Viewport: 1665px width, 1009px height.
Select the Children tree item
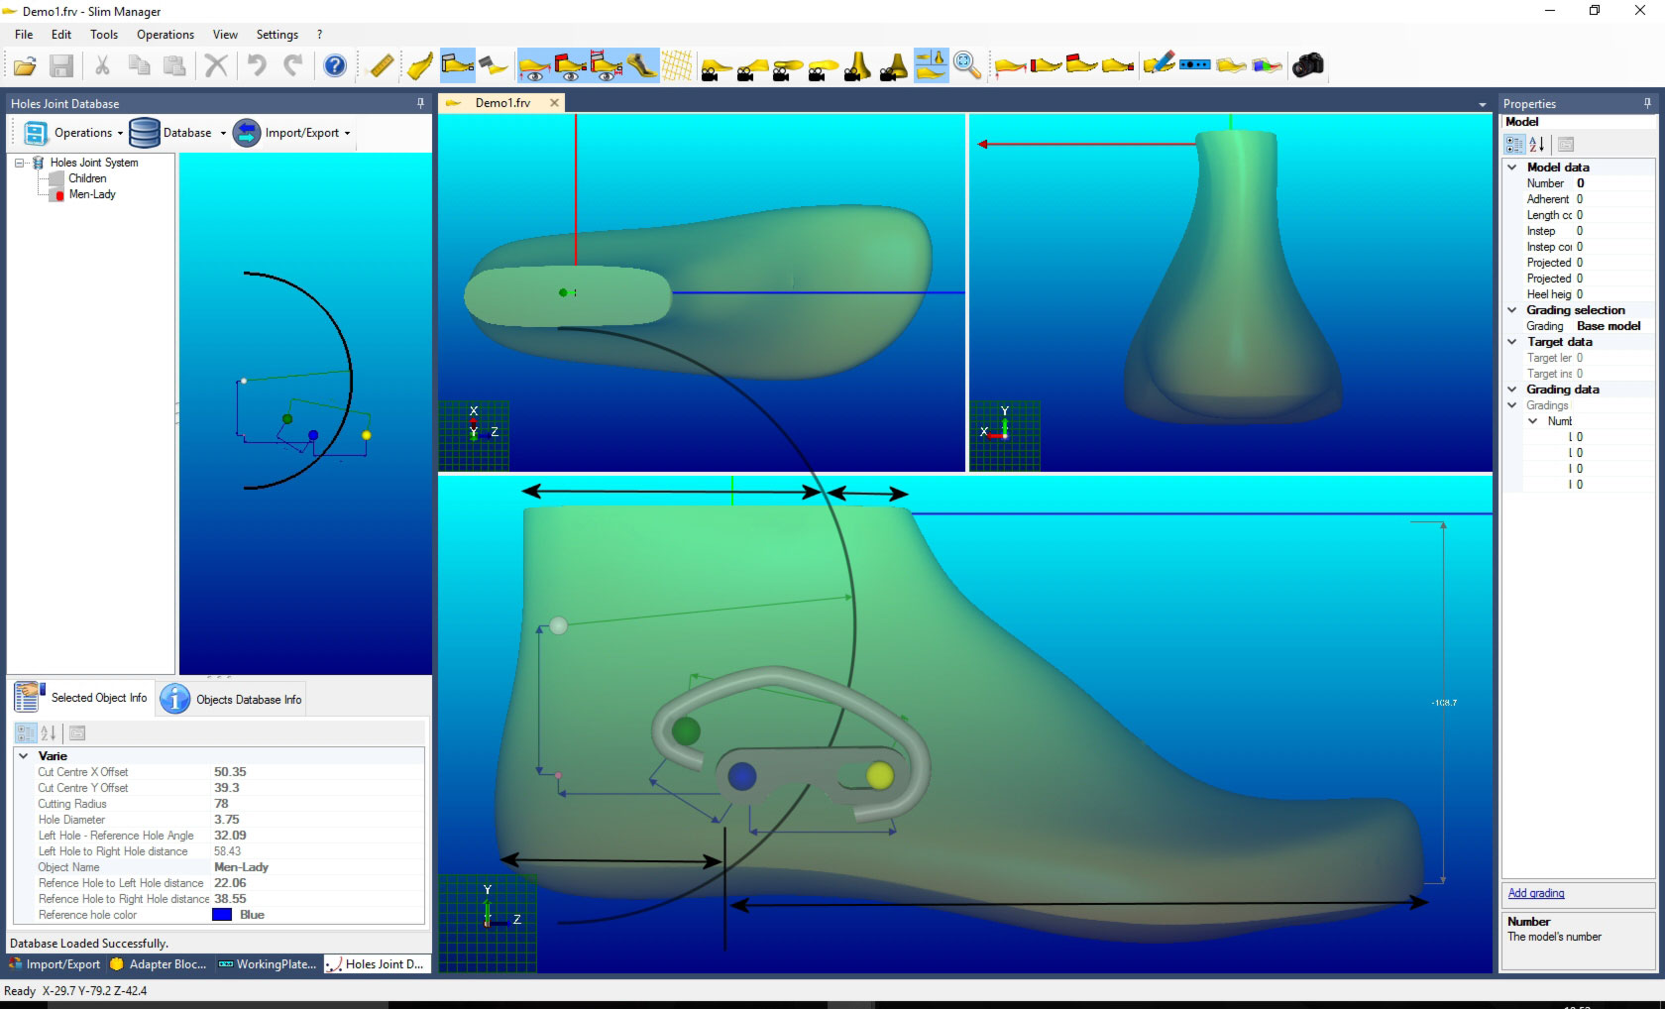tap(87, 178)
